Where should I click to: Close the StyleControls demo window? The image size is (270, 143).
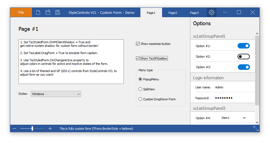coord(253,12)
